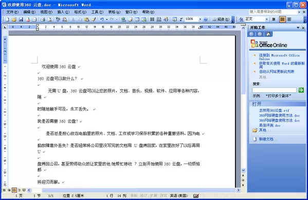Screen dimensions: 308x200
Task: Click the Word Help question mark icon
Action: coord(206,19)
